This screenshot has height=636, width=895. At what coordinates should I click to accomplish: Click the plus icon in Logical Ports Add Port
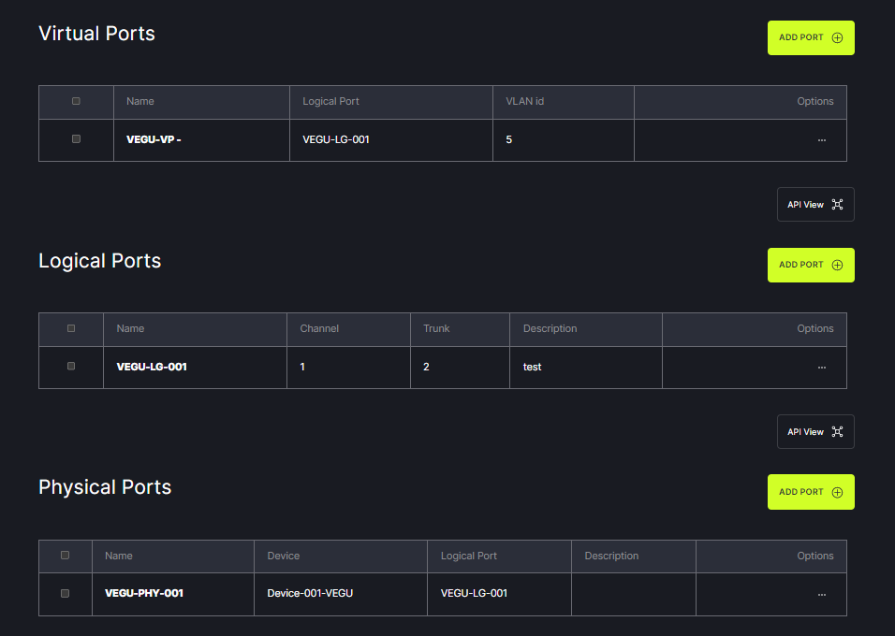click(837, 266)
